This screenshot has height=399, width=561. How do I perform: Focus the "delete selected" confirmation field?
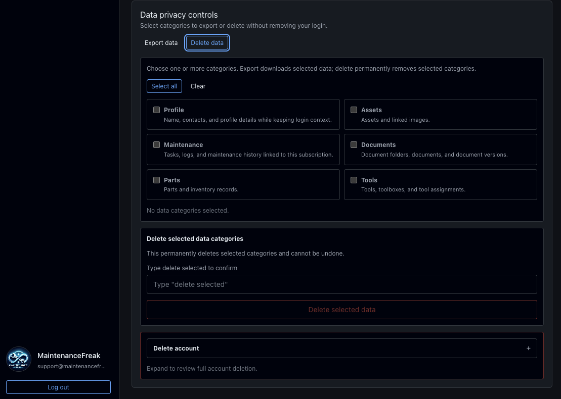pos(341,284)
